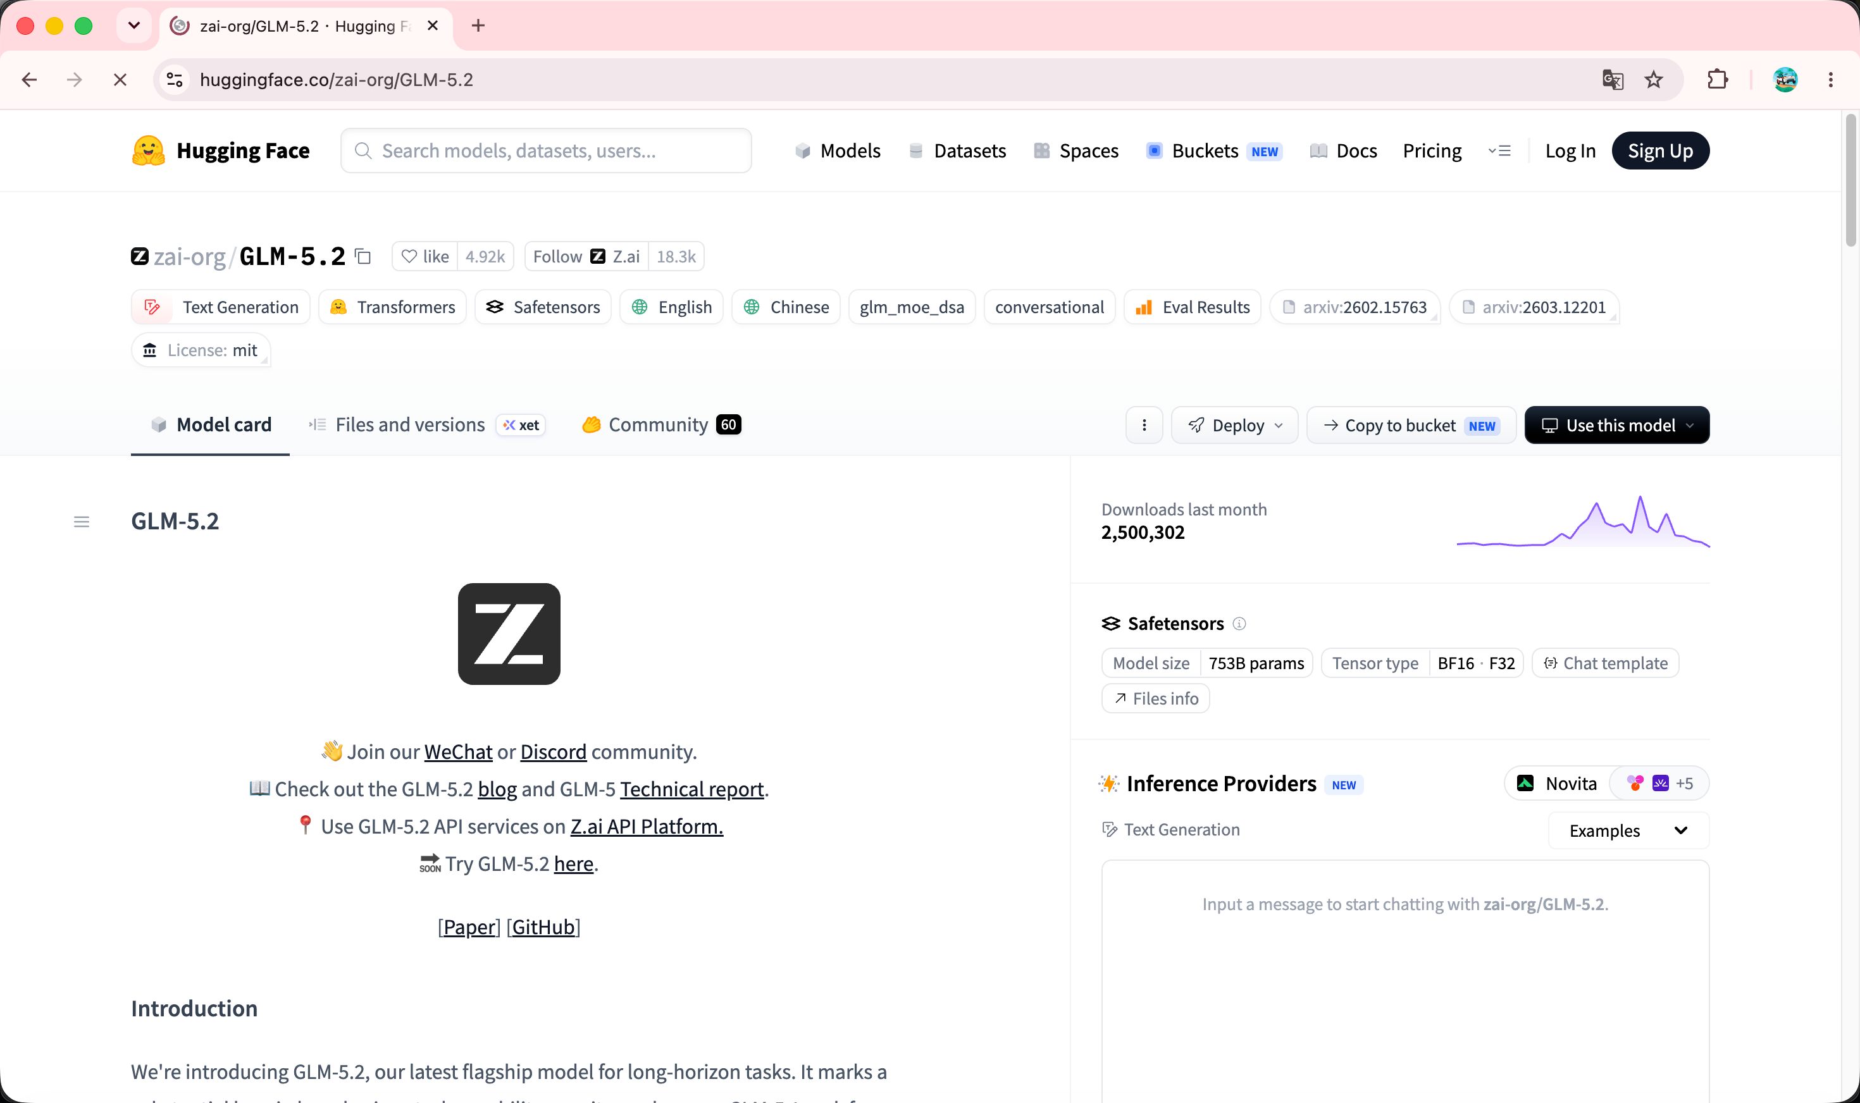The height and width of the screenshot is (1103, 1860).
Task: View the Chat template
Action: 1605,663
